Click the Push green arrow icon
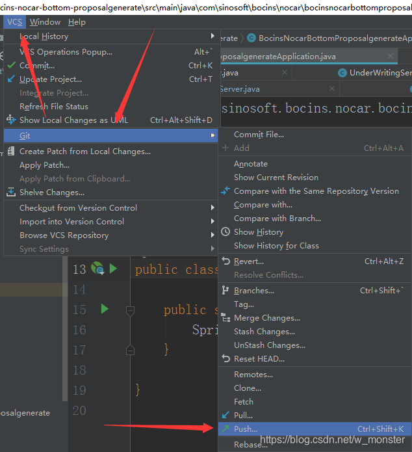The image size is (412, 452). click(x=225, y=429)
